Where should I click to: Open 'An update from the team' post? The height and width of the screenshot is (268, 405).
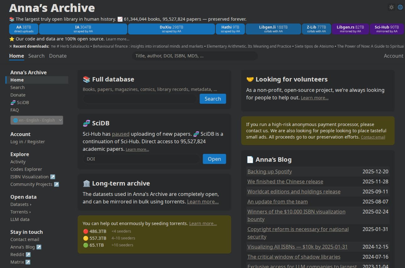(x=278, y=202)
